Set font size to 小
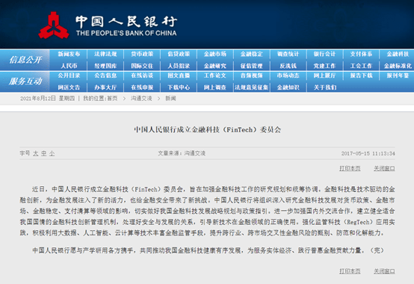 (x=52, y=153)
